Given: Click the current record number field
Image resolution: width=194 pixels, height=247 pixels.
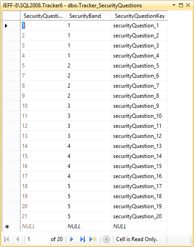Looking at the screenshot, I should coord(37,239).
